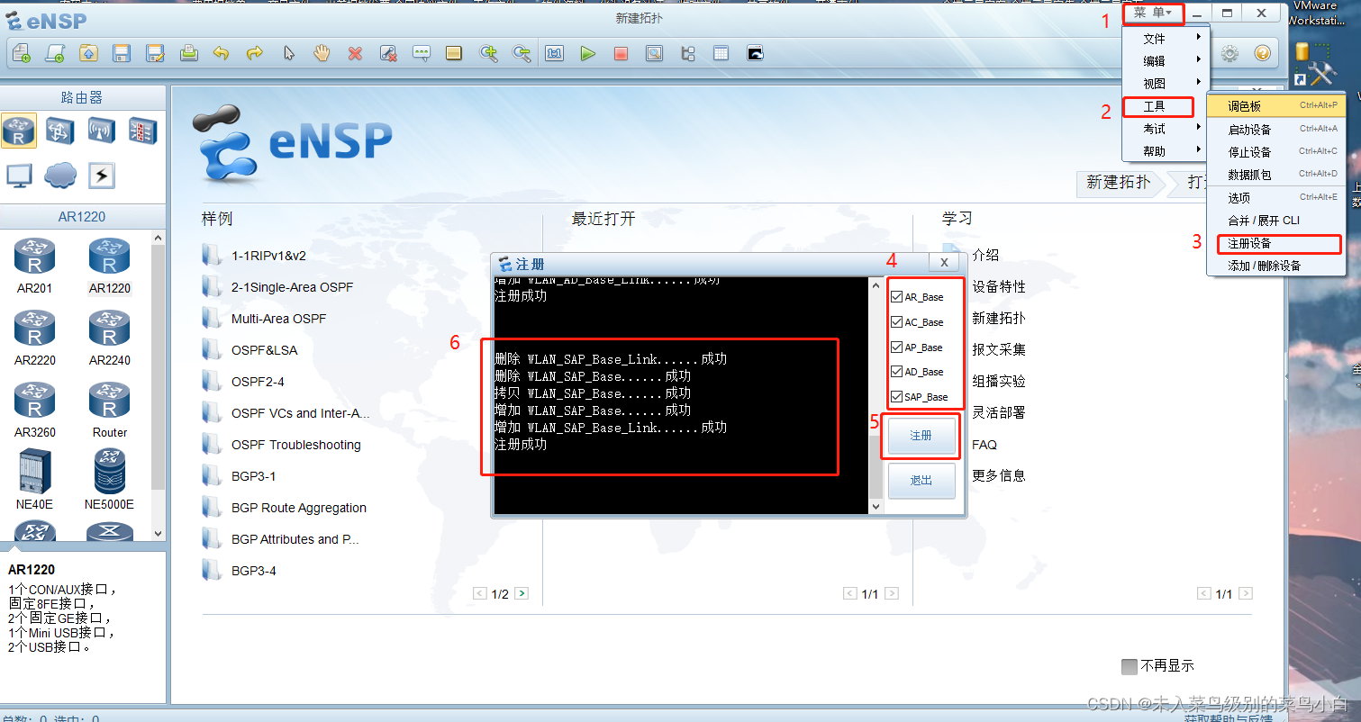Open settings with the gear icon
The width and height of the screenshot is (1361, 722).
[1229, 53]
